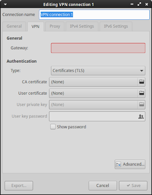This screenshot has width=152, height=195.
Task: Open the Proxy tab
Action: tap(55, 26)
